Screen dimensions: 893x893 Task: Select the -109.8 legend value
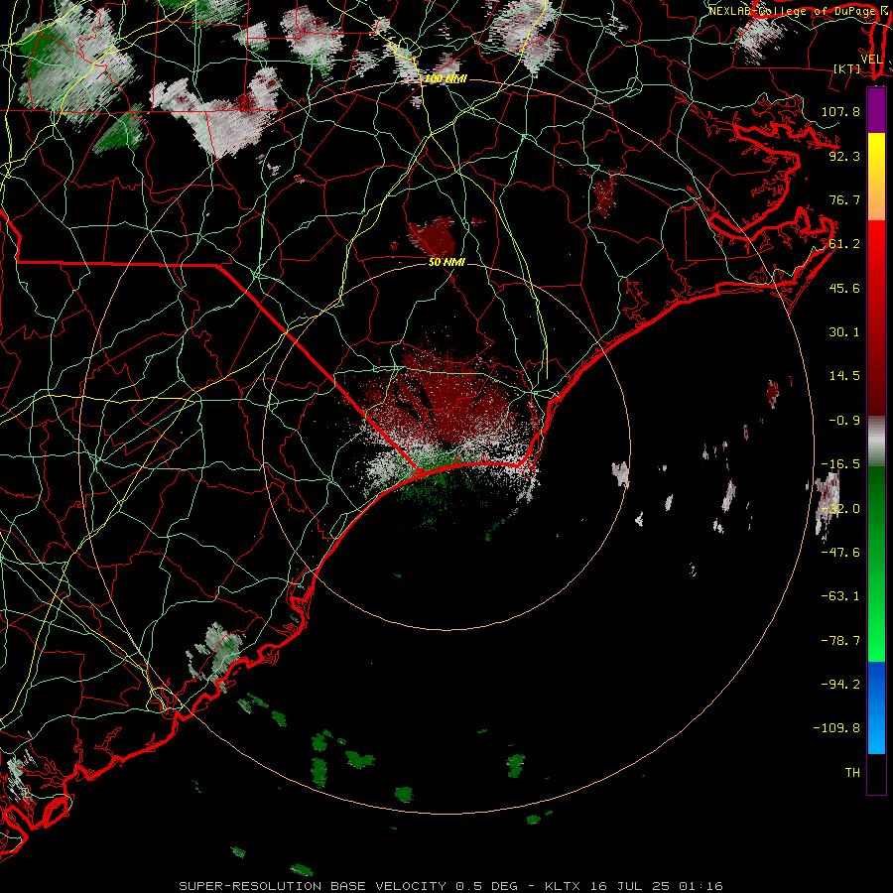coord(836,728)
